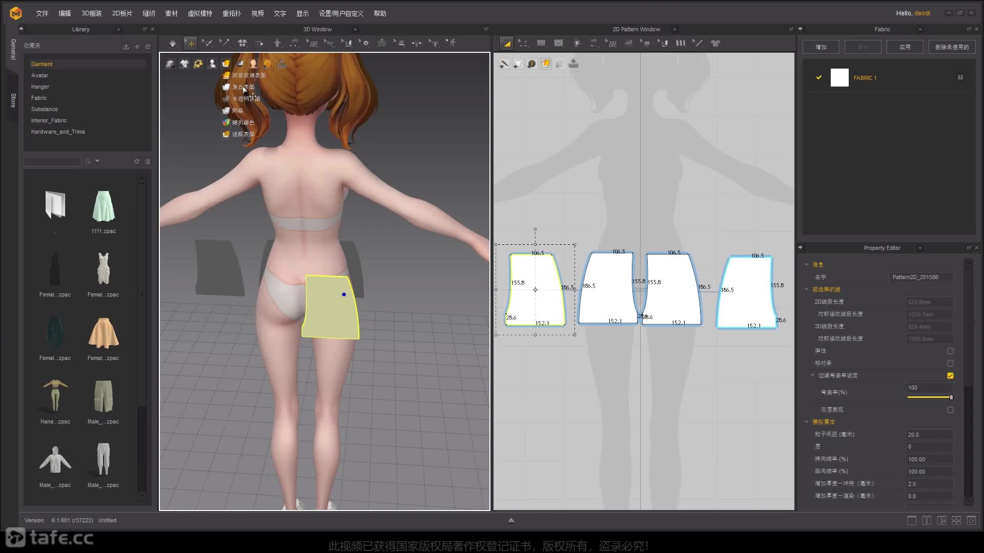Click the 应用 button in Fabric panel
The image size is (984, 553).
click(905, 47)
